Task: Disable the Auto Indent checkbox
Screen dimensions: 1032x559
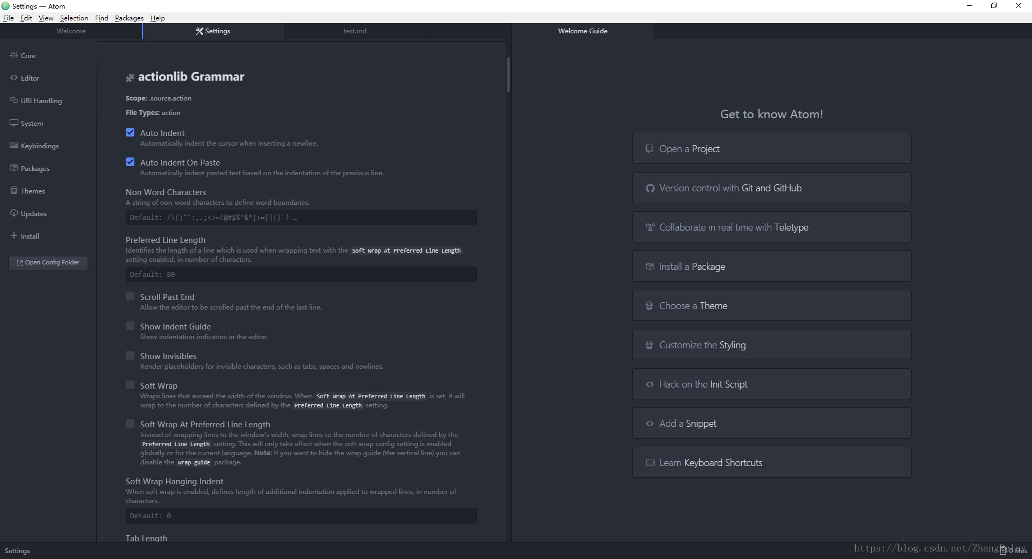Action: [130, 132]
